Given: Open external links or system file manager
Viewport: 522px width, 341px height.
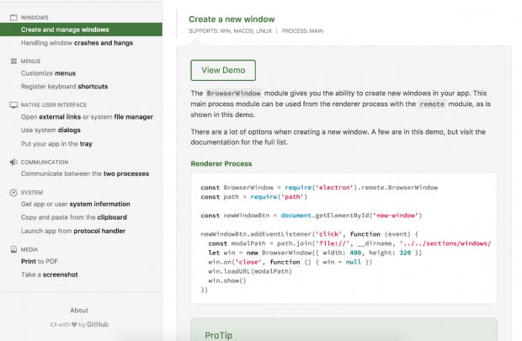Looking at the screenshot, I should 87,117.
